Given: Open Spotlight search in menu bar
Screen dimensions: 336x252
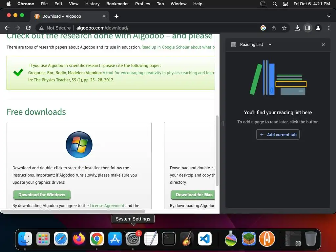Looking at the screenshot, I should pyautogui.click(x=275, y=4).
